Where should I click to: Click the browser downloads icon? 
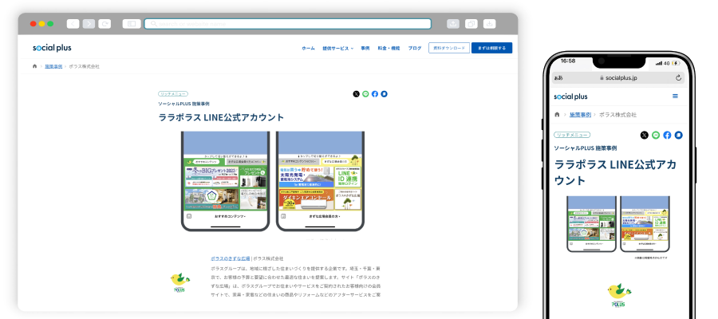[490, 24]
